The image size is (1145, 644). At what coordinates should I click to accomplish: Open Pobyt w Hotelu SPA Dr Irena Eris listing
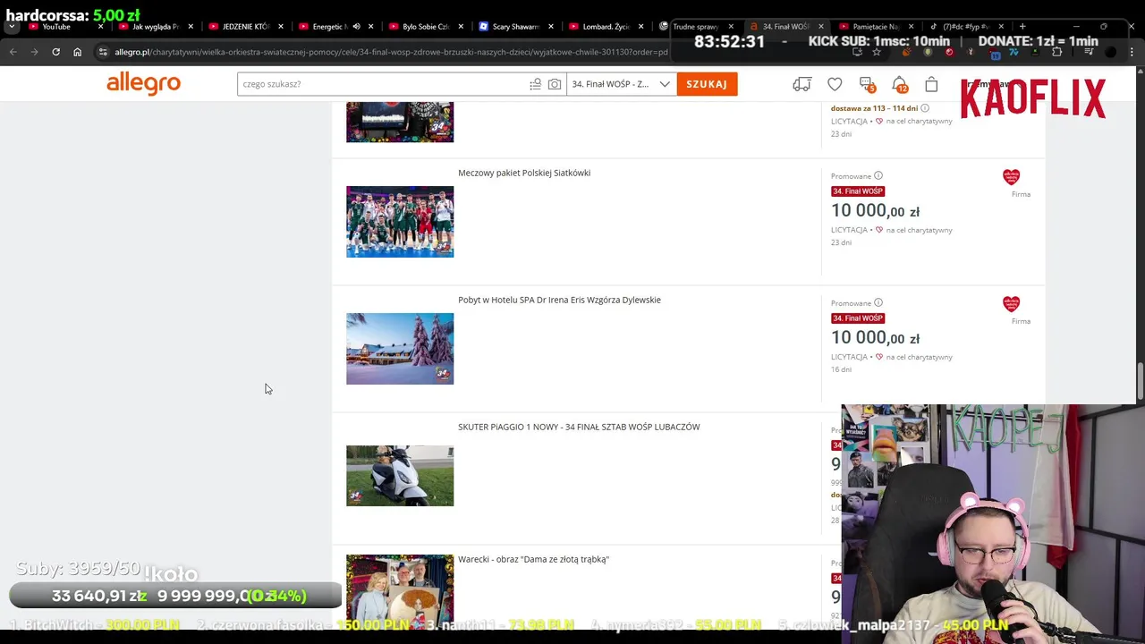(x=559, y=300)
